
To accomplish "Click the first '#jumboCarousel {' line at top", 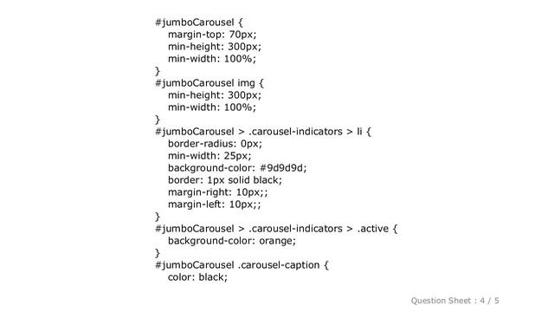I will click(199, 23).
